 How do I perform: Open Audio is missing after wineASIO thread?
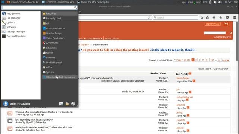43,127
